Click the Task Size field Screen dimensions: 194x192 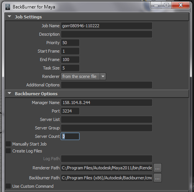coord(70,68)
